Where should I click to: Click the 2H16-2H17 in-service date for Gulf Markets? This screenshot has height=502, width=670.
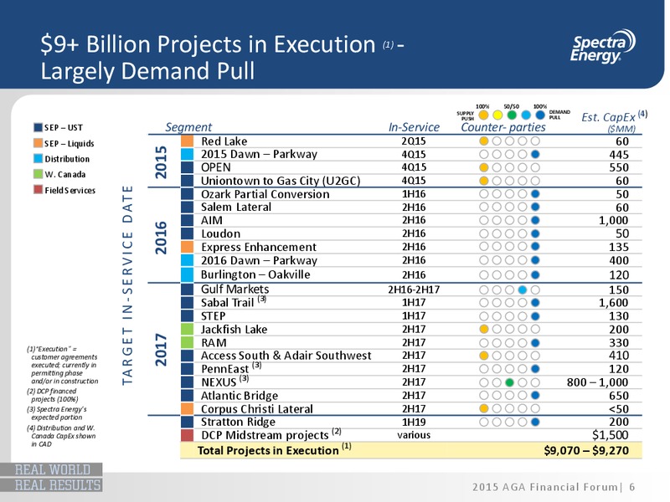(414, 289)
